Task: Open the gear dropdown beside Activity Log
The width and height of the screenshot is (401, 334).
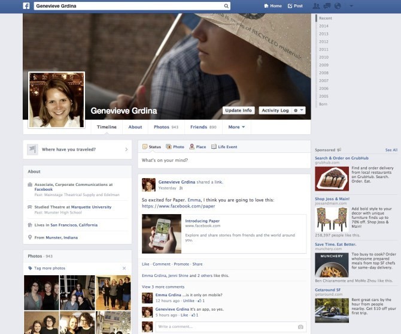Action: click(299, 110)
